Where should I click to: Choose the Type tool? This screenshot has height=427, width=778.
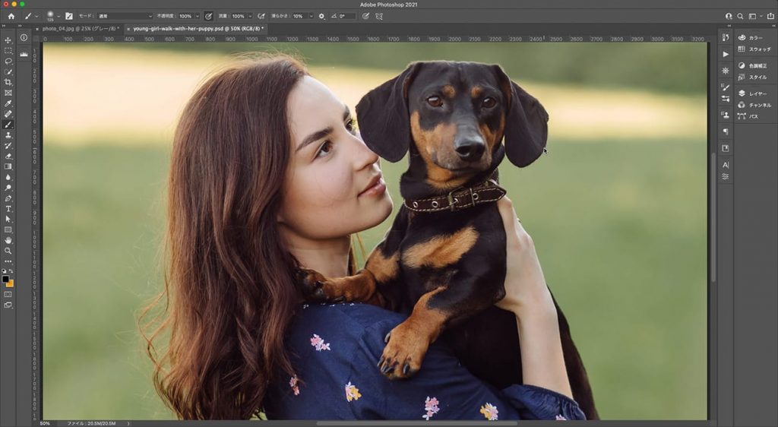point(8,208)
